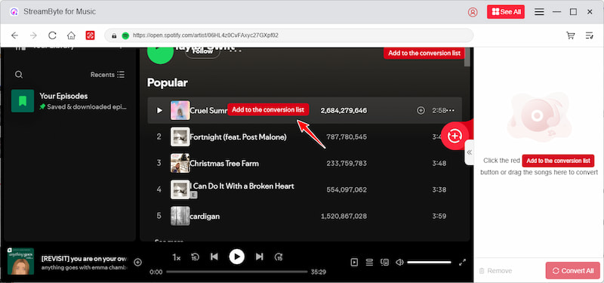This screenshot has width=604, height=283.
Task: Click the playback progress bar
Action: click(237, 272)
